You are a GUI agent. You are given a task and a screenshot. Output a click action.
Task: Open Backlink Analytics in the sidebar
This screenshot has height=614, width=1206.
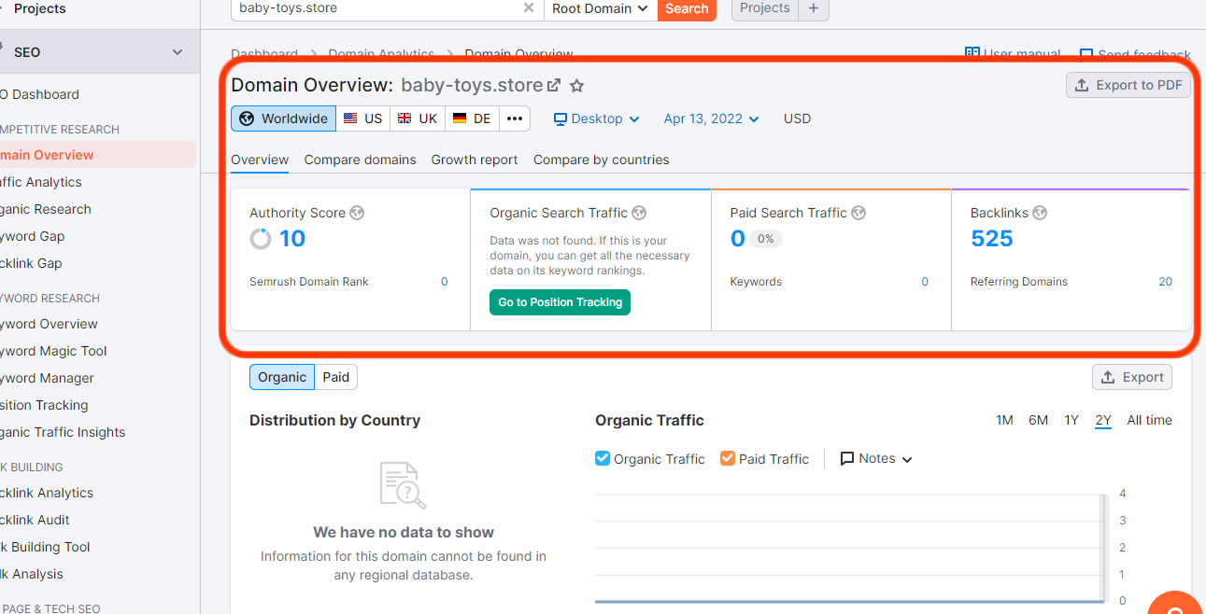pos(47,493)
